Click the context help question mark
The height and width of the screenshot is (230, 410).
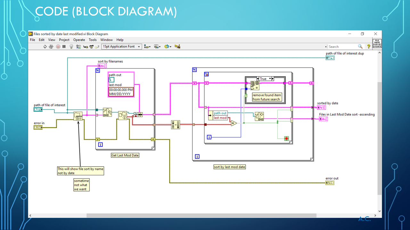pyautogui.click(x=368, y=47)
